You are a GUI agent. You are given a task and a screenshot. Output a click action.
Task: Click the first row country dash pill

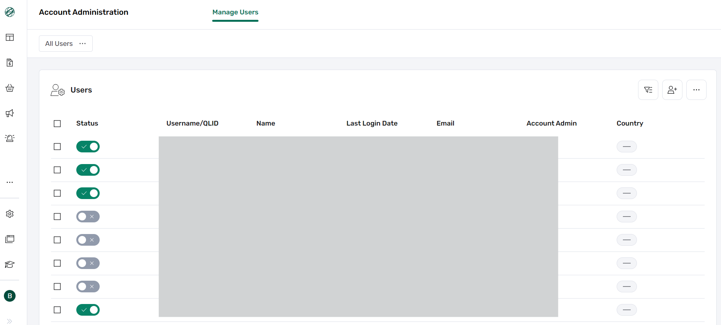627,147
